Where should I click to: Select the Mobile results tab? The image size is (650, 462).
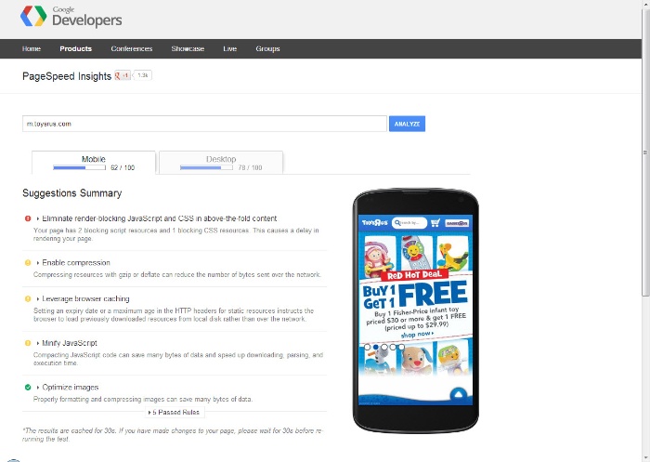pyautogui.click(x=94, y=163)
